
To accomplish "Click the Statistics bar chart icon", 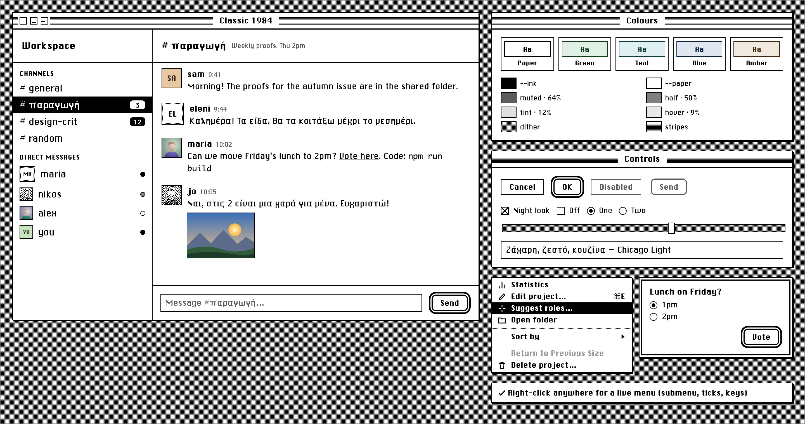I will click(502, 285).
